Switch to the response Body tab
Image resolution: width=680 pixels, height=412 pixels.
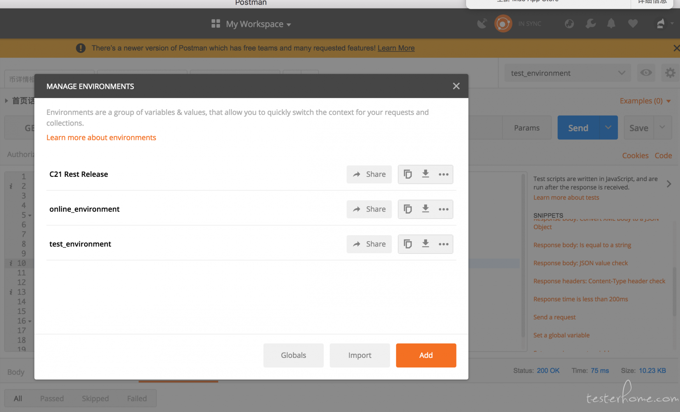[x=16, y=372]
